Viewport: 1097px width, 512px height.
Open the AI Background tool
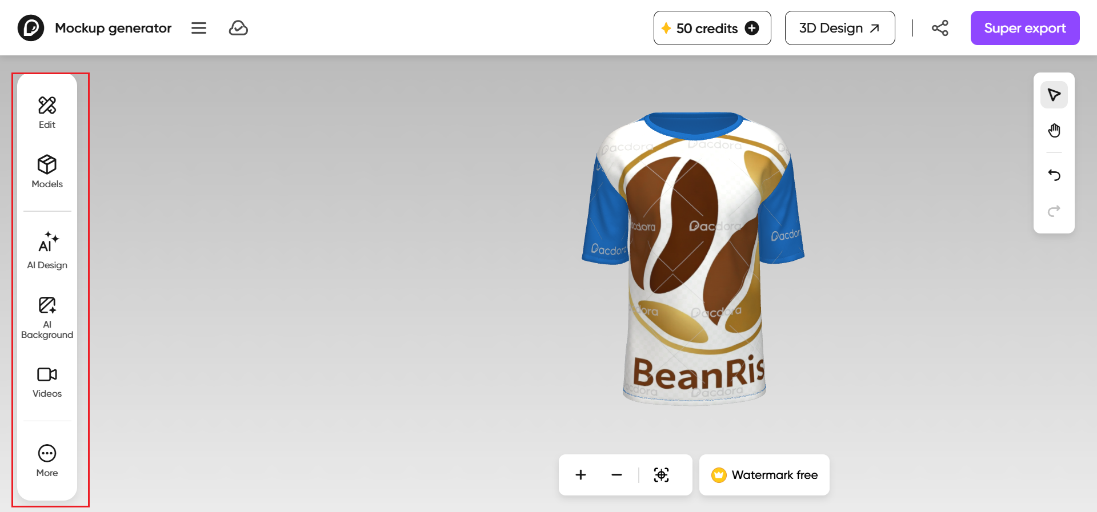point(47,318)
